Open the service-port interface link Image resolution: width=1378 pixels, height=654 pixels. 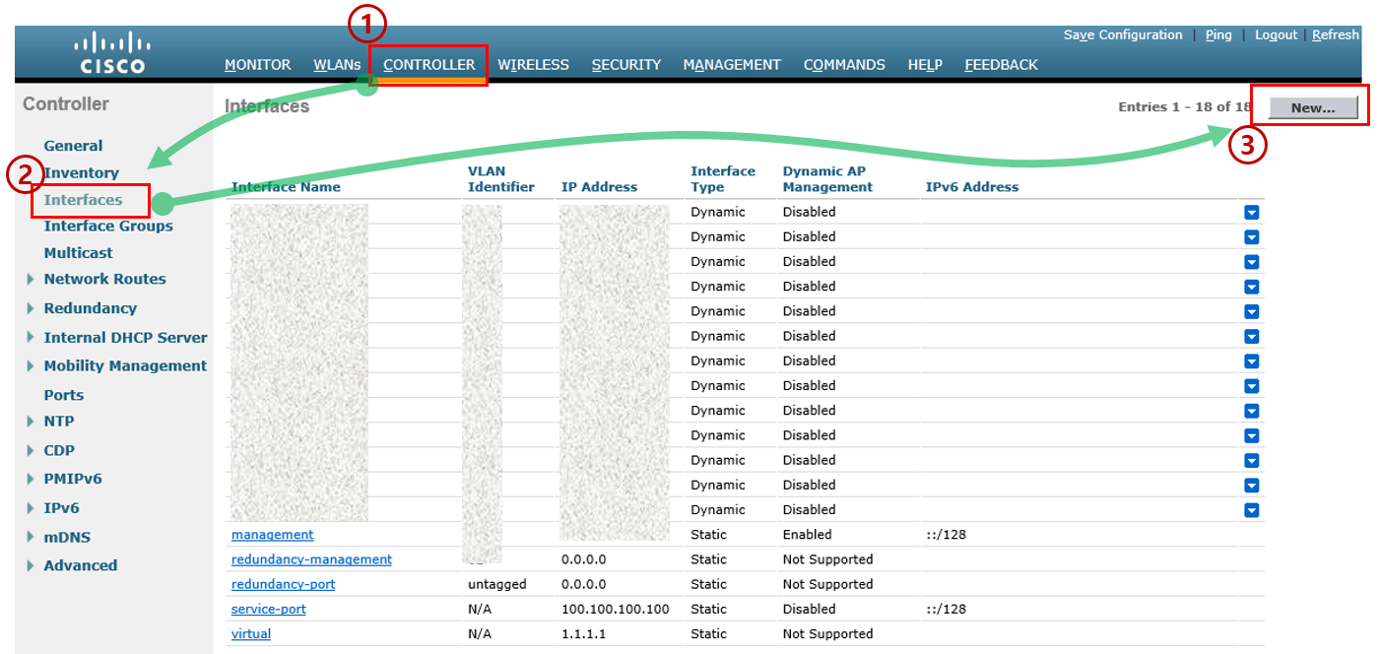click(269, 610)
